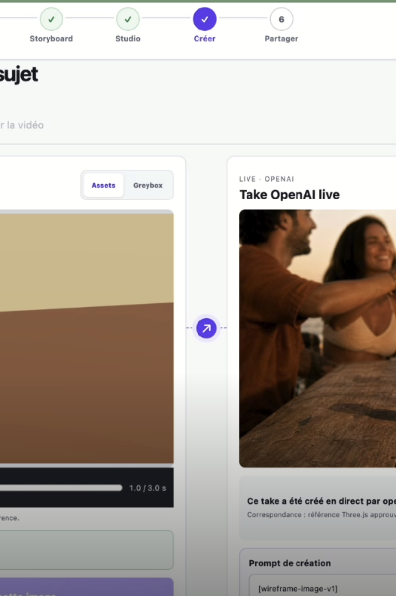Viewport: 396px width, 596px height.
Task: Open step 6 Partager circle
Action: [281, 19]
